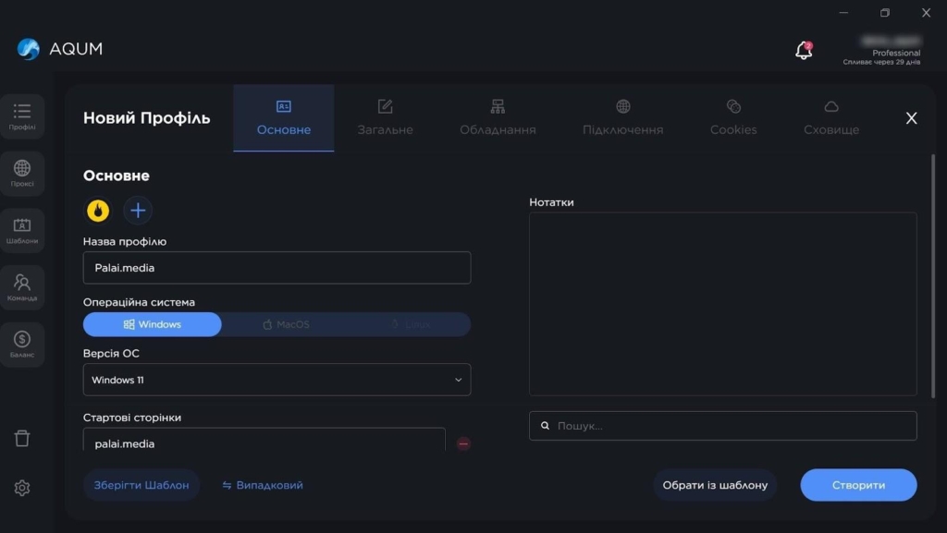Click the trash bin icon in sidebar

click(x=22, y=438)
